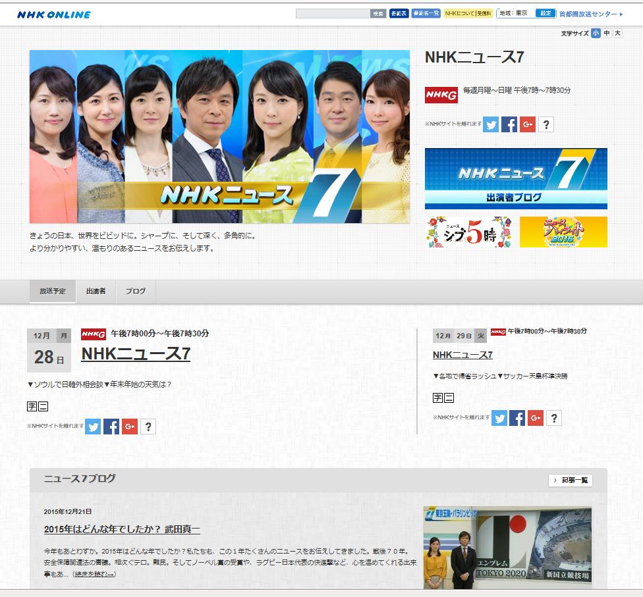The height and width of the screenshot is (597, 643).
Task: Click the 受信料 link
Action: [484, 14]
